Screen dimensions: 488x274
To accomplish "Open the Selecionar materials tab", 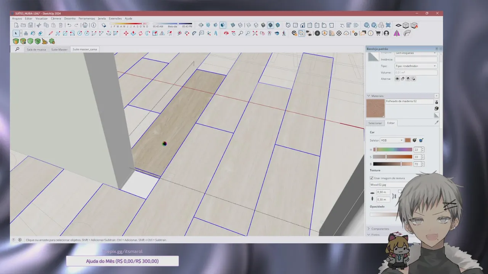I will (x=375, y=123).
